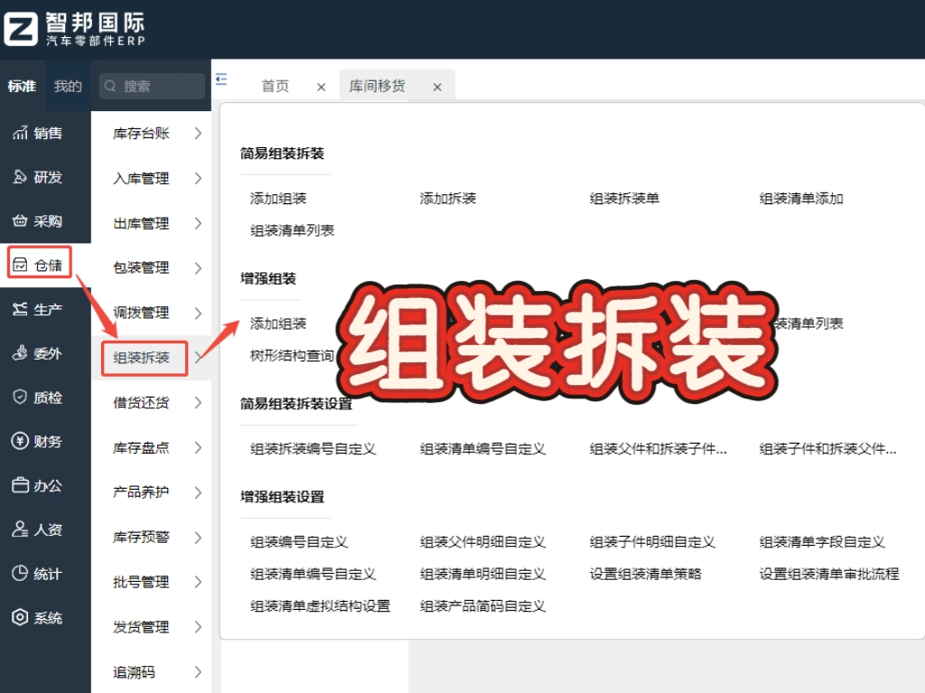Click the search magnifier icon
The height and width of the screenshot is (693, 925).
[x=110, y=86]
